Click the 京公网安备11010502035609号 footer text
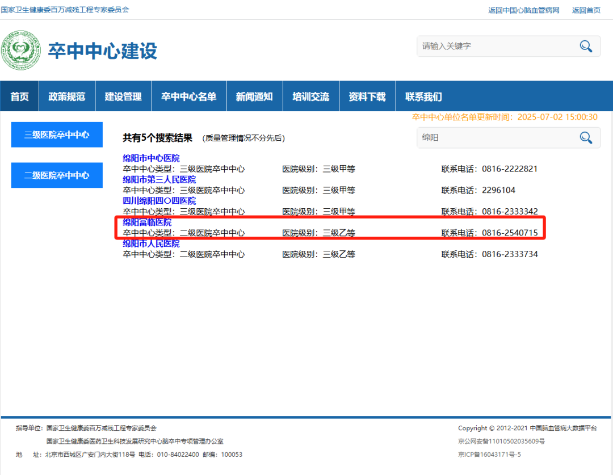 502,442
